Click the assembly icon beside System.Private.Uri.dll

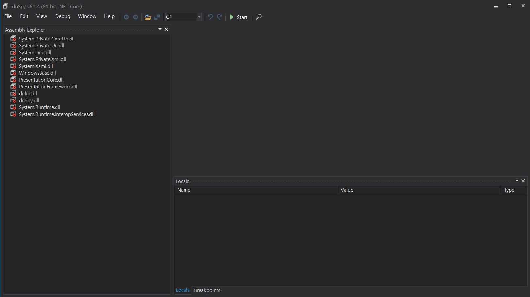(13, 45)
